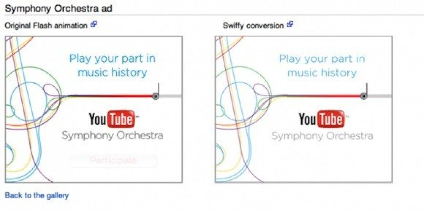Click Symphony Orchestra text in Flash ad
Screen dimensions: 424x212
click(112, 136)
